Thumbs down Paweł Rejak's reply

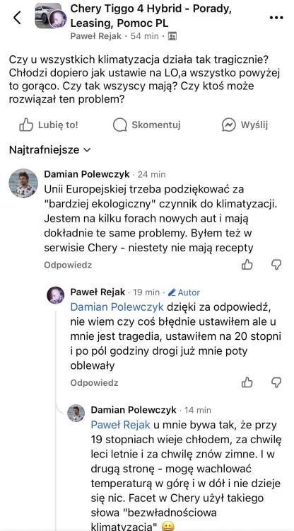[276, 382]
